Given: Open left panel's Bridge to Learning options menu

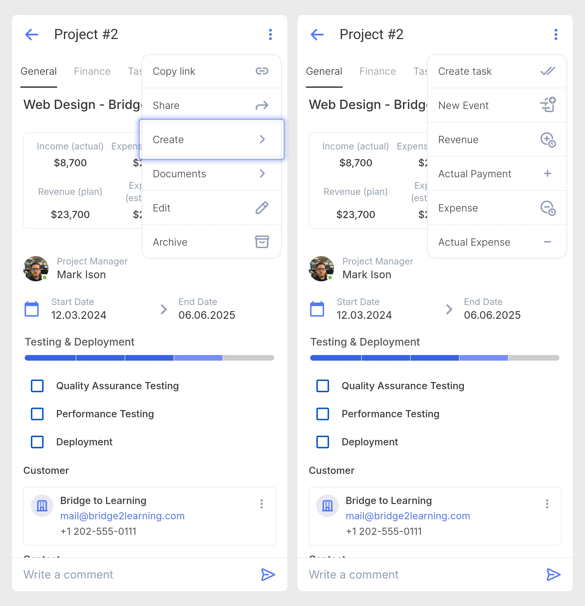Looking at the screenshot, I should click(262, 504).
